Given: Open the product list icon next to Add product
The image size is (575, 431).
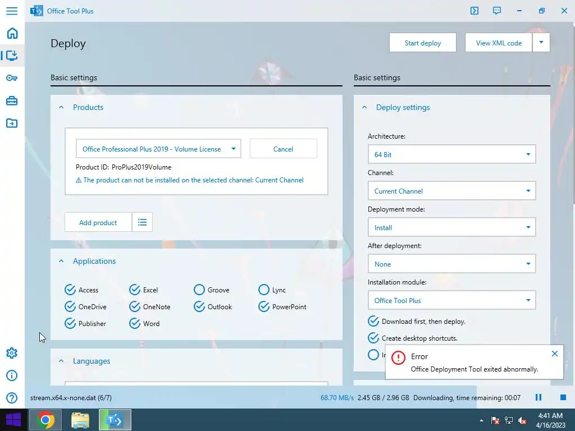Looking at the screenshot, I should pyautogui.click(x=142, y=222).
